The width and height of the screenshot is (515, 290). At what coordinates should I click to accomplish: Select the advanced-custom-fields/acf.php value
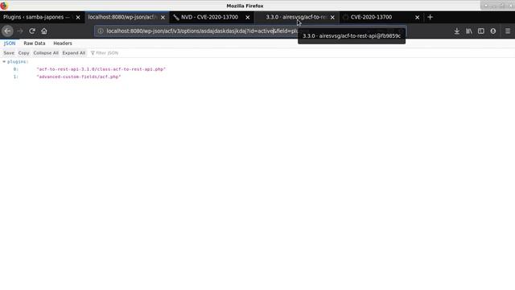click(79, 77)
